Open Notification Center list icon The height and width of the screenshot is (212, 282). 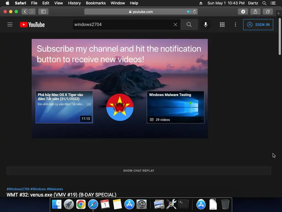tap(273, 3)
